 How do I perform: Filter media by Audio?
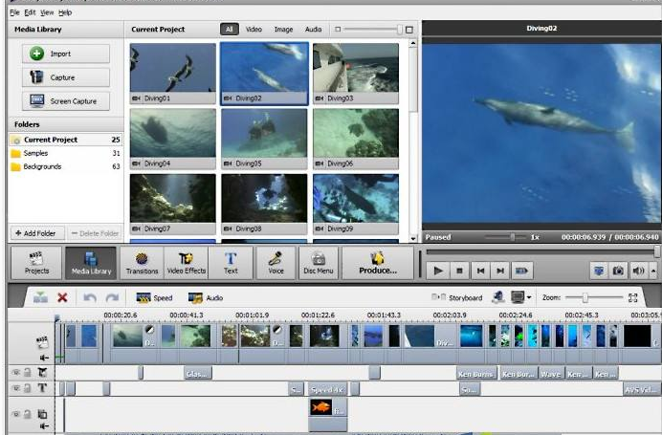[313, 29]
